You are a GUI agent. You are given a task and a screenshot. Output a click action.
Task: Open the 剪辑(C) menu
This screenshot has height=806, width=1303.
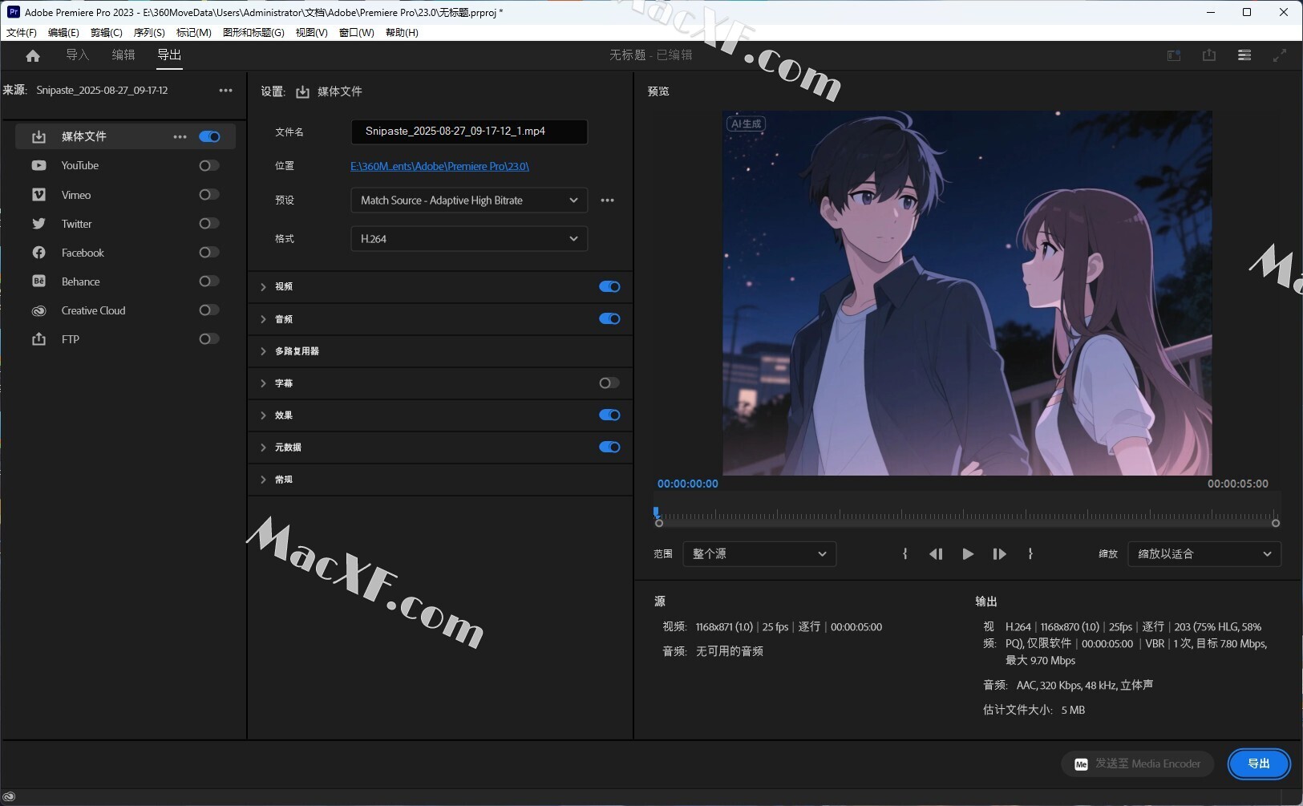click(107, 33)
